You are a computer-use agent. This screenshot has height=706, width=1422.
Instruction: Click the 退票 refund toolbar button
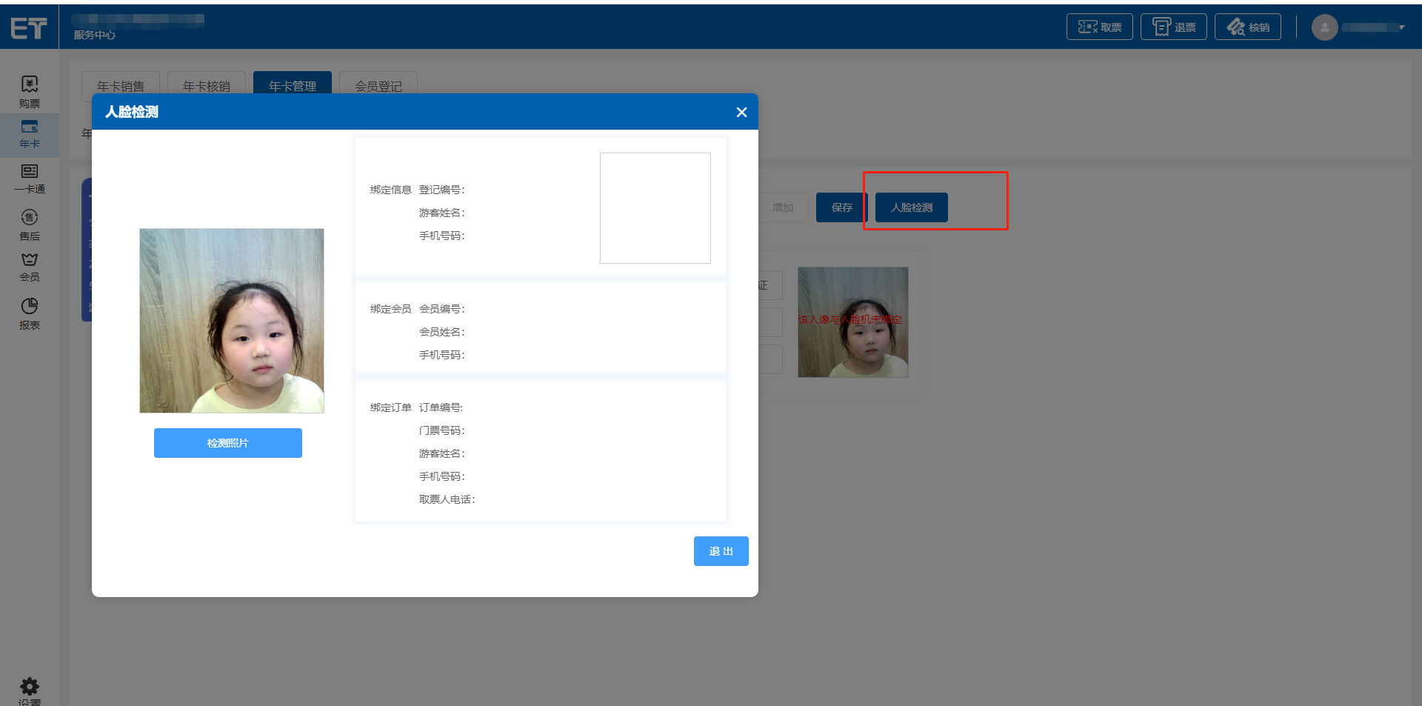(x=1173, y=27)
